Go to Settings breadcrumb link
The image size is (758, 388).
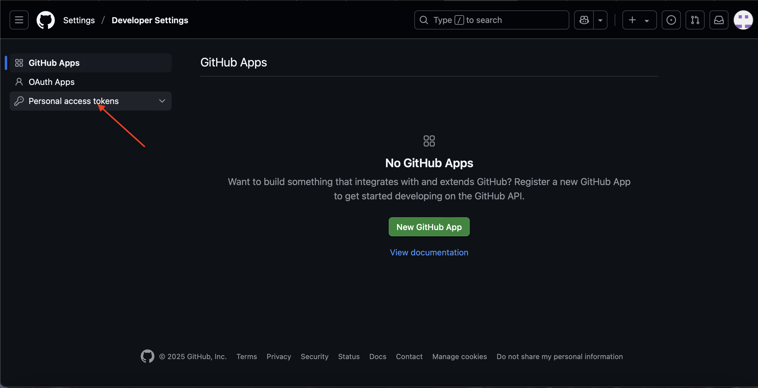(79, 20)
